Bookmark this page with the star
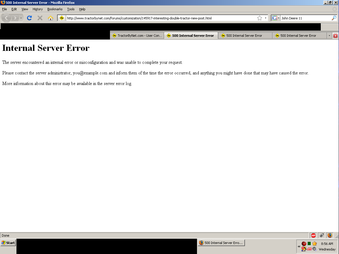The image size is (339, 254). point(259,18)
